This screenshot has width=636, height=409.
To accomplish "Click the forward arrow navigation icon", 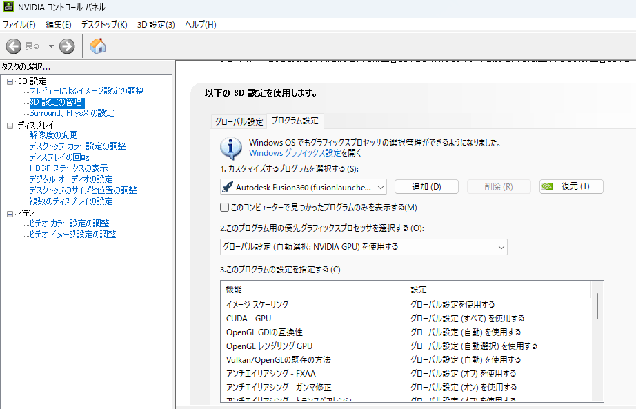I will click(x=67, y=46).
